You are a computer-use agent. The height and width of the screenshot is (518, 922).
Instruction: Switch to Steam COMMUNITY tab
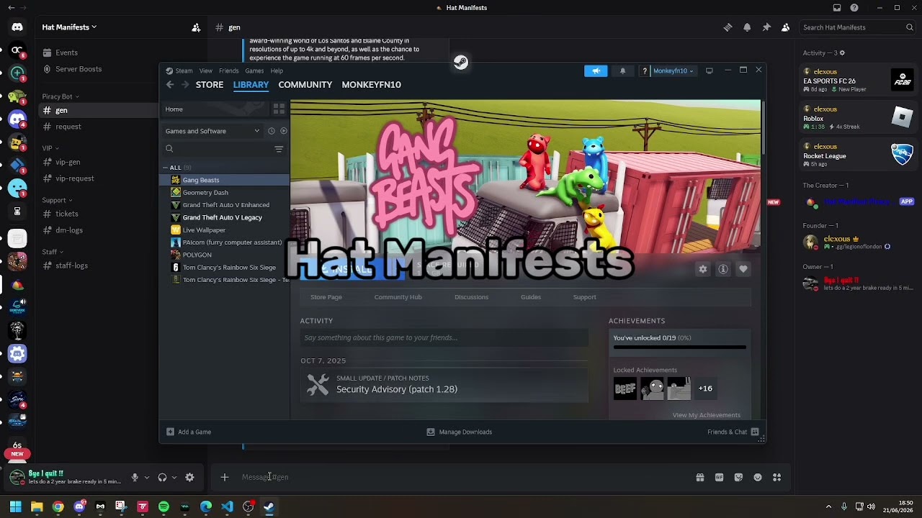pos(305,84)
